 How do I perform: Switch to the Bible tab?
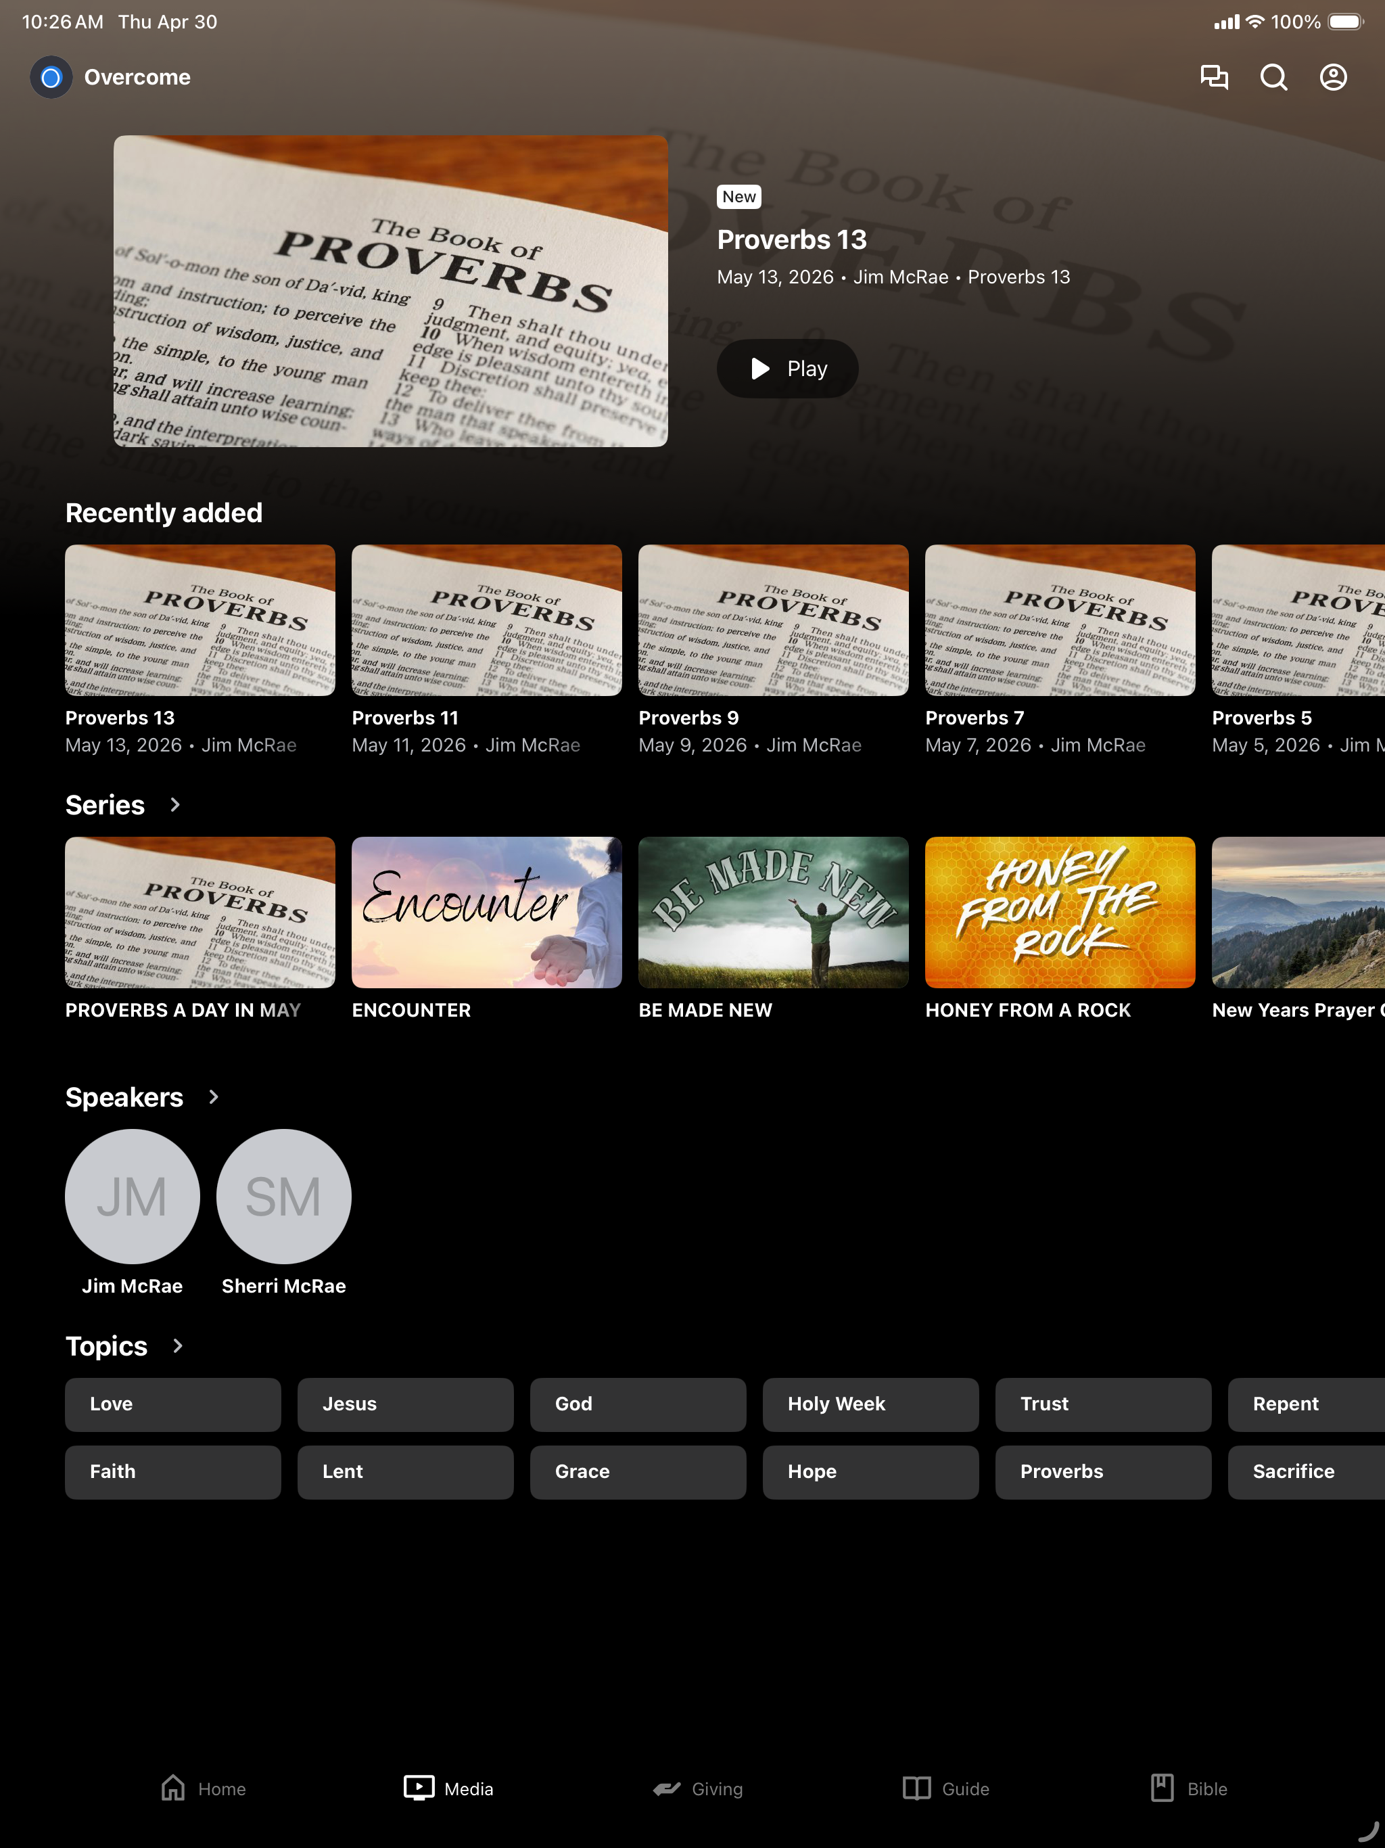coord(1189,1788)
